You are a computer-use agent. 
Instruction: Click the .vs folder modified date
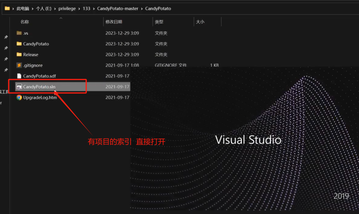coord(122,33)
